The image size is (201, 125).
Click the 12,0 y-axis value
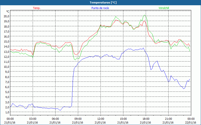(7, 57)
